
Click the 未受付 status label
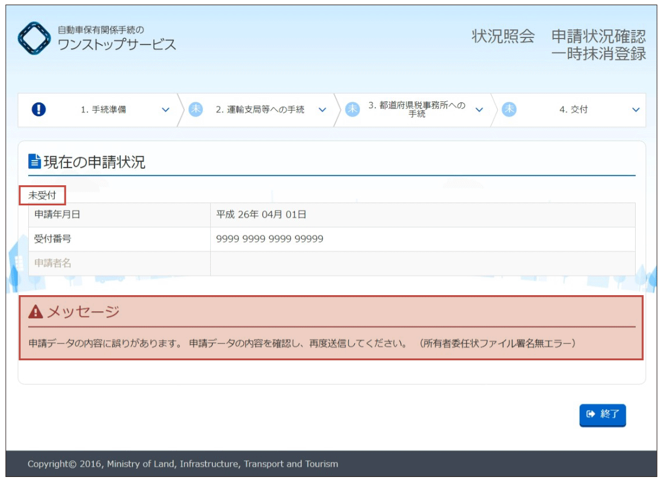point(42,196)
